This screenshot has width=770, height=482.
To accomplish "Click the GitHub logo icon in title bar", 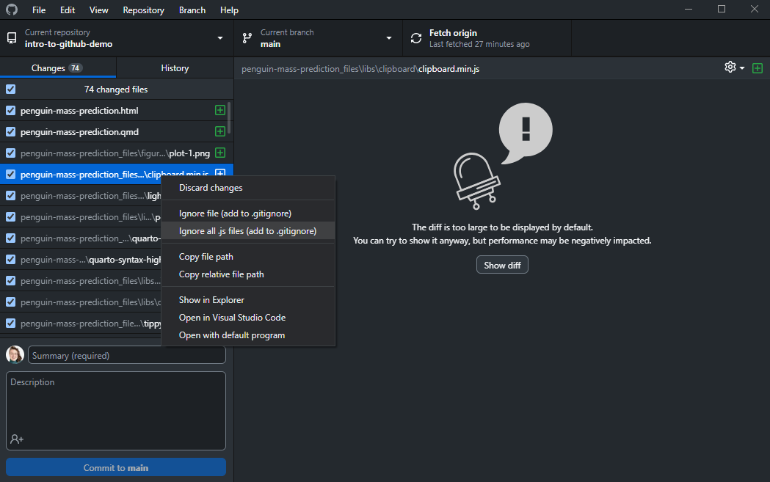I will click(11, 10).
